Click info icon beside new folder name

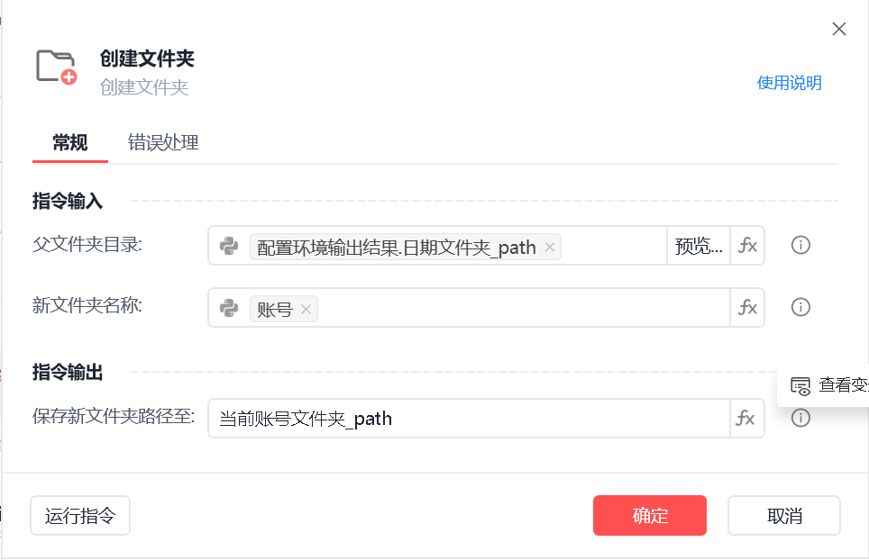pyautogui.click(x=800, y=307)
